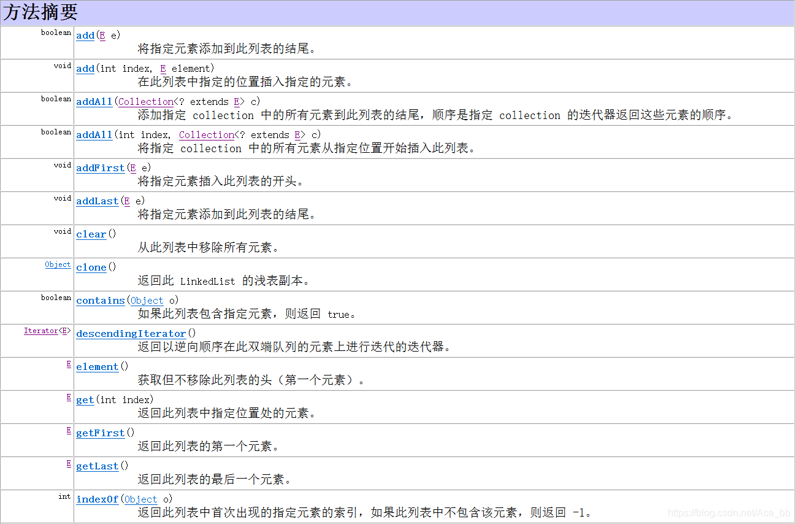Open the clone method documentation

tap(91, 268)
